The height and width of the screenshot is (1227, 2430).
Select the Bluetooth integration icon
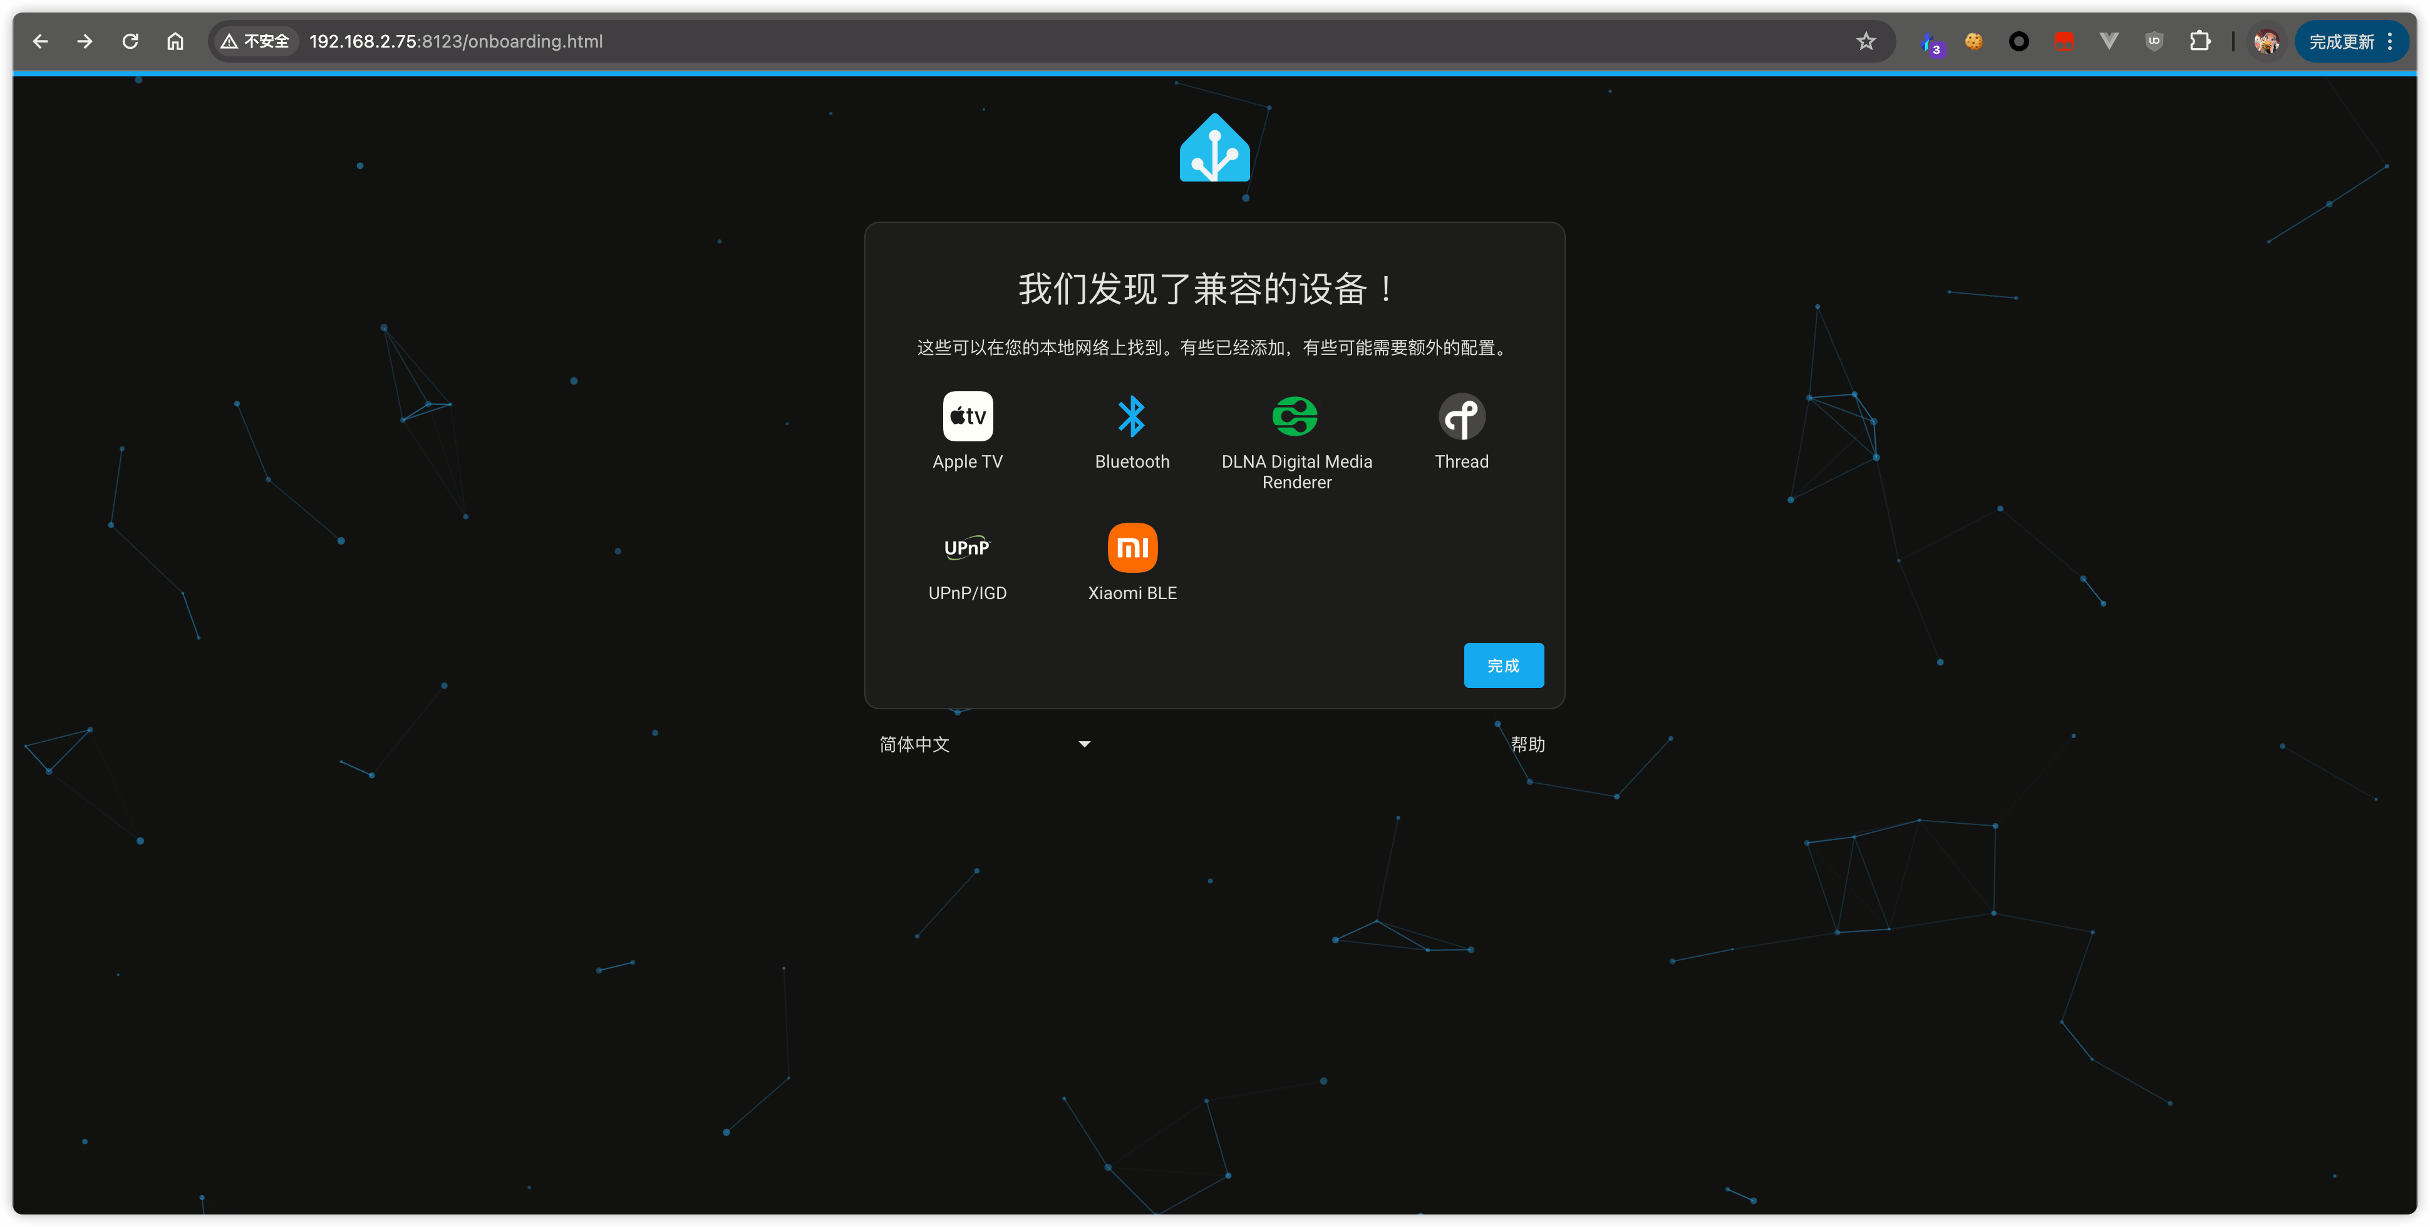(x=1131, y=416)
